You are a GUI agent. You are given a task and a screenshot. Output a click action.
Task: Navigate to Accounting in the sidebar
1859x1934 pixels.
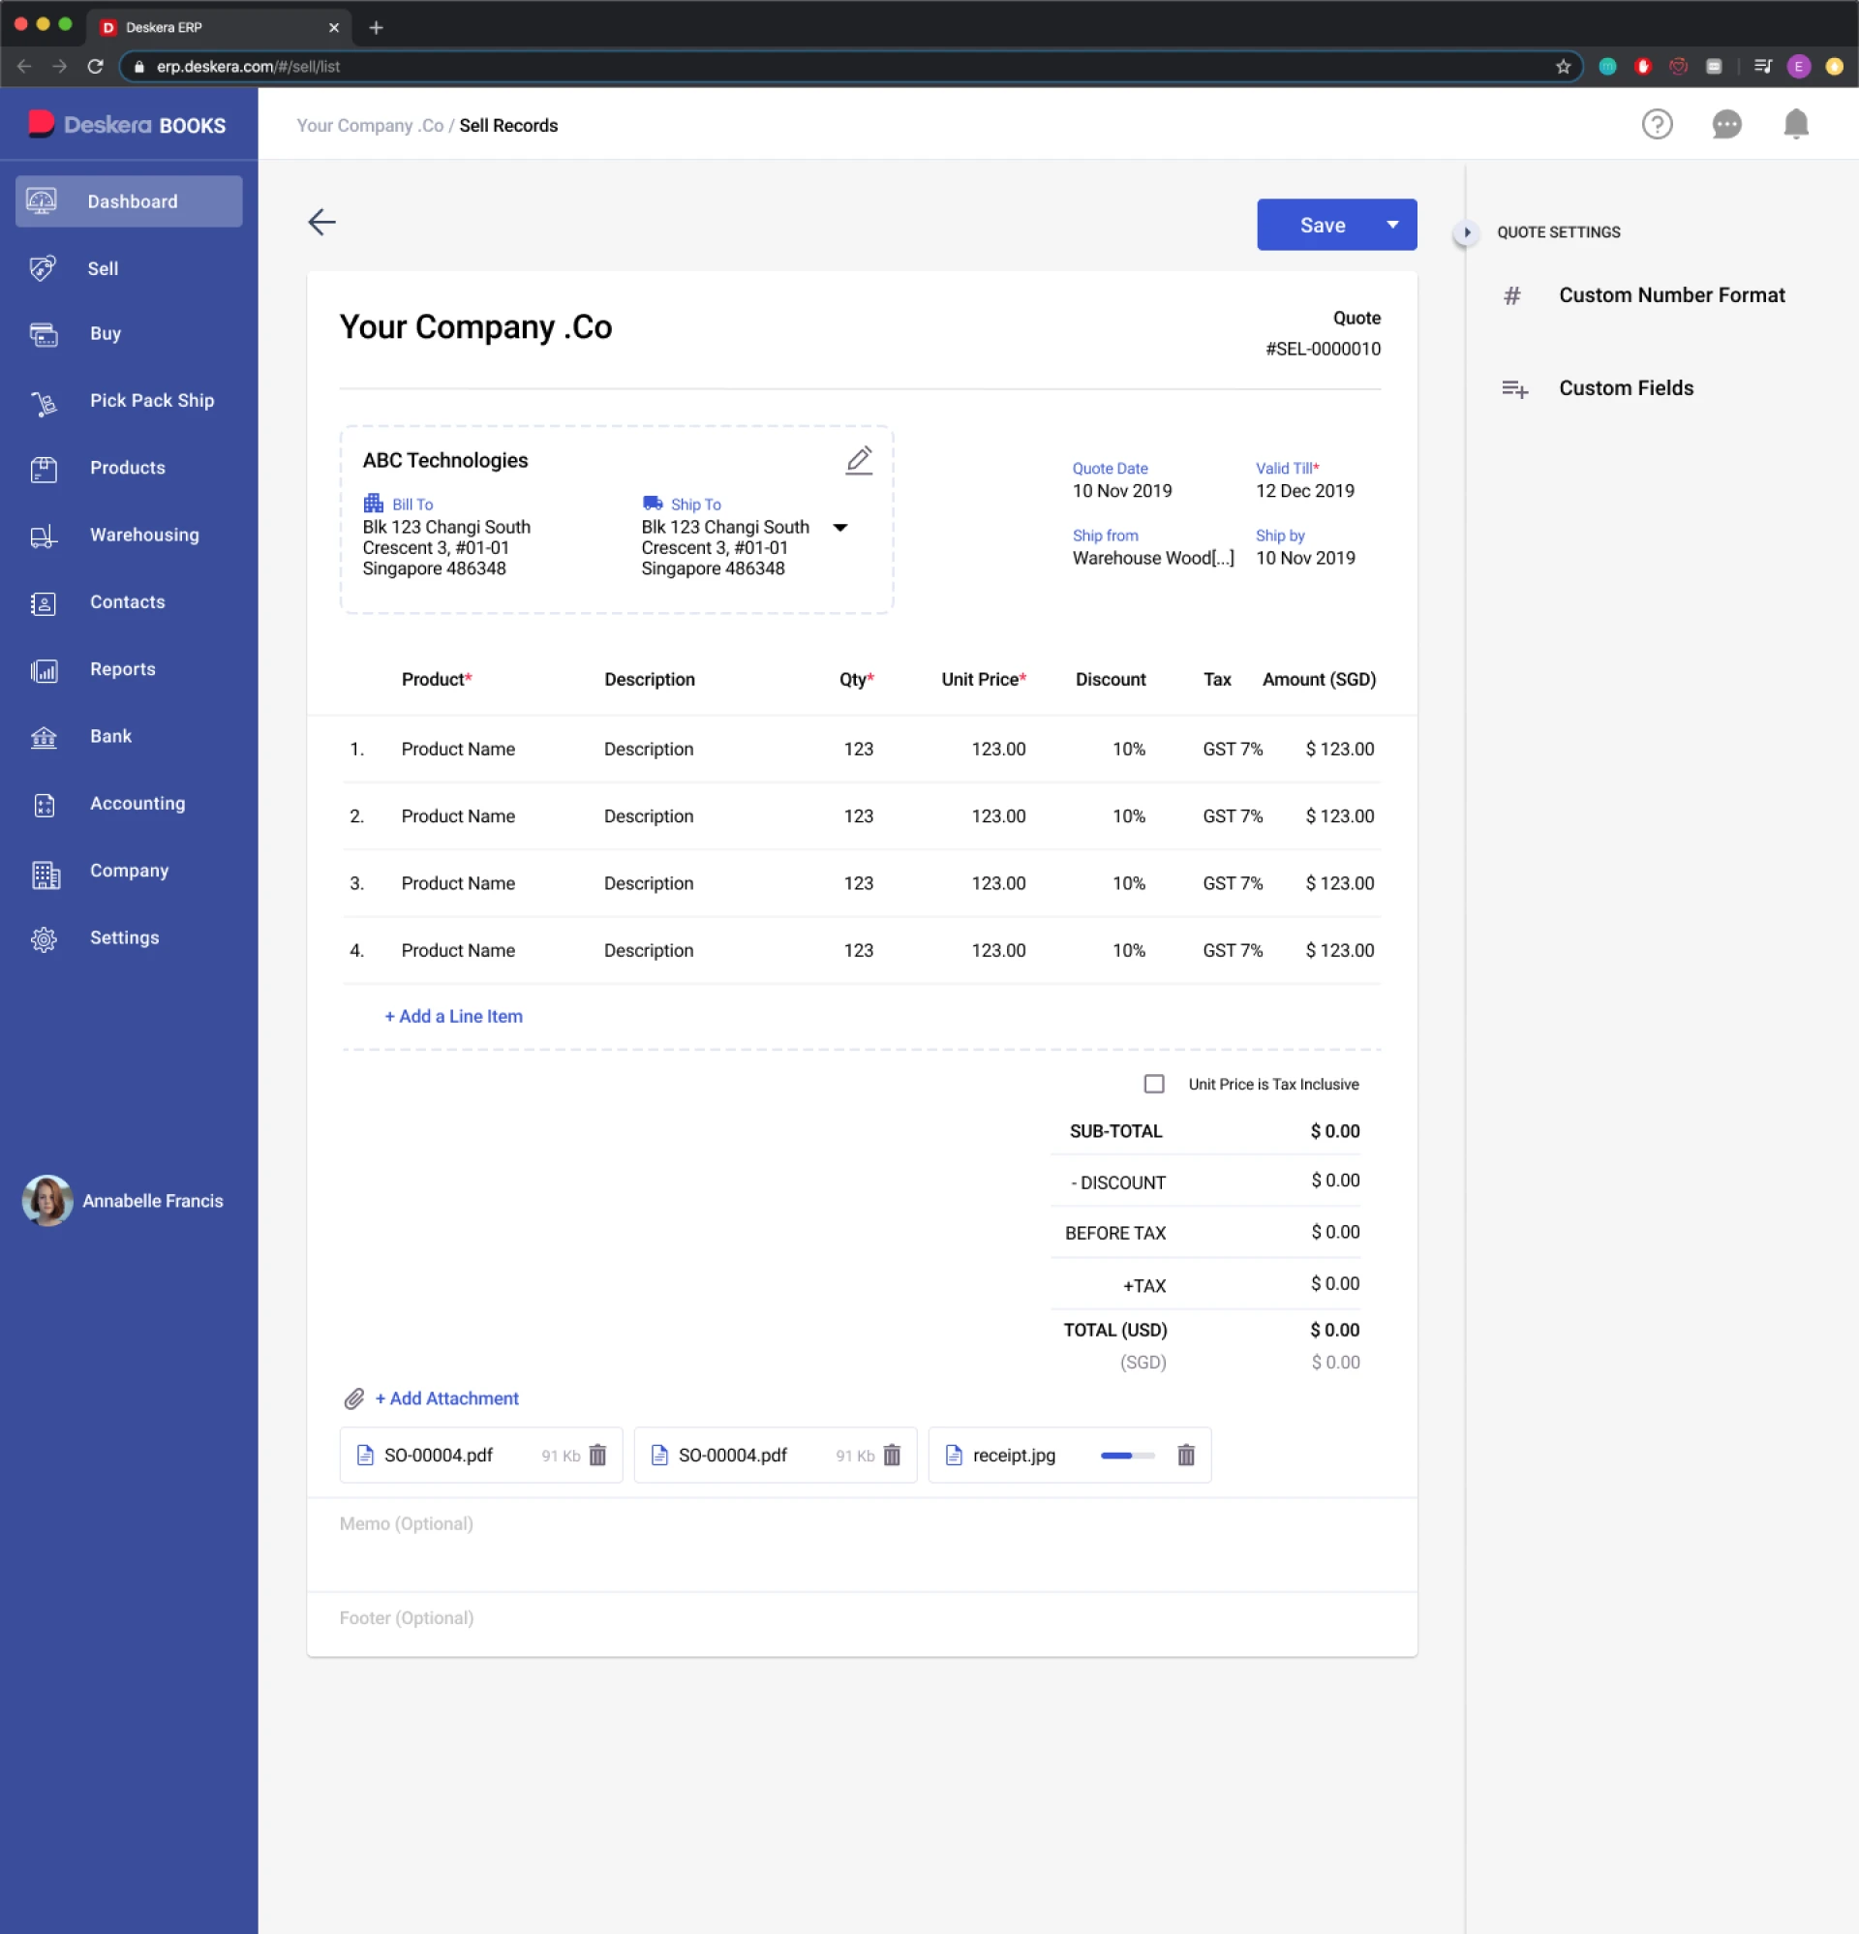click(137, 803)
